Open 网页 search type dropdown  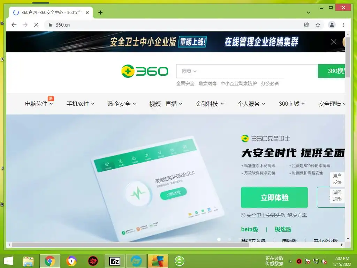(x=189, y=71)
